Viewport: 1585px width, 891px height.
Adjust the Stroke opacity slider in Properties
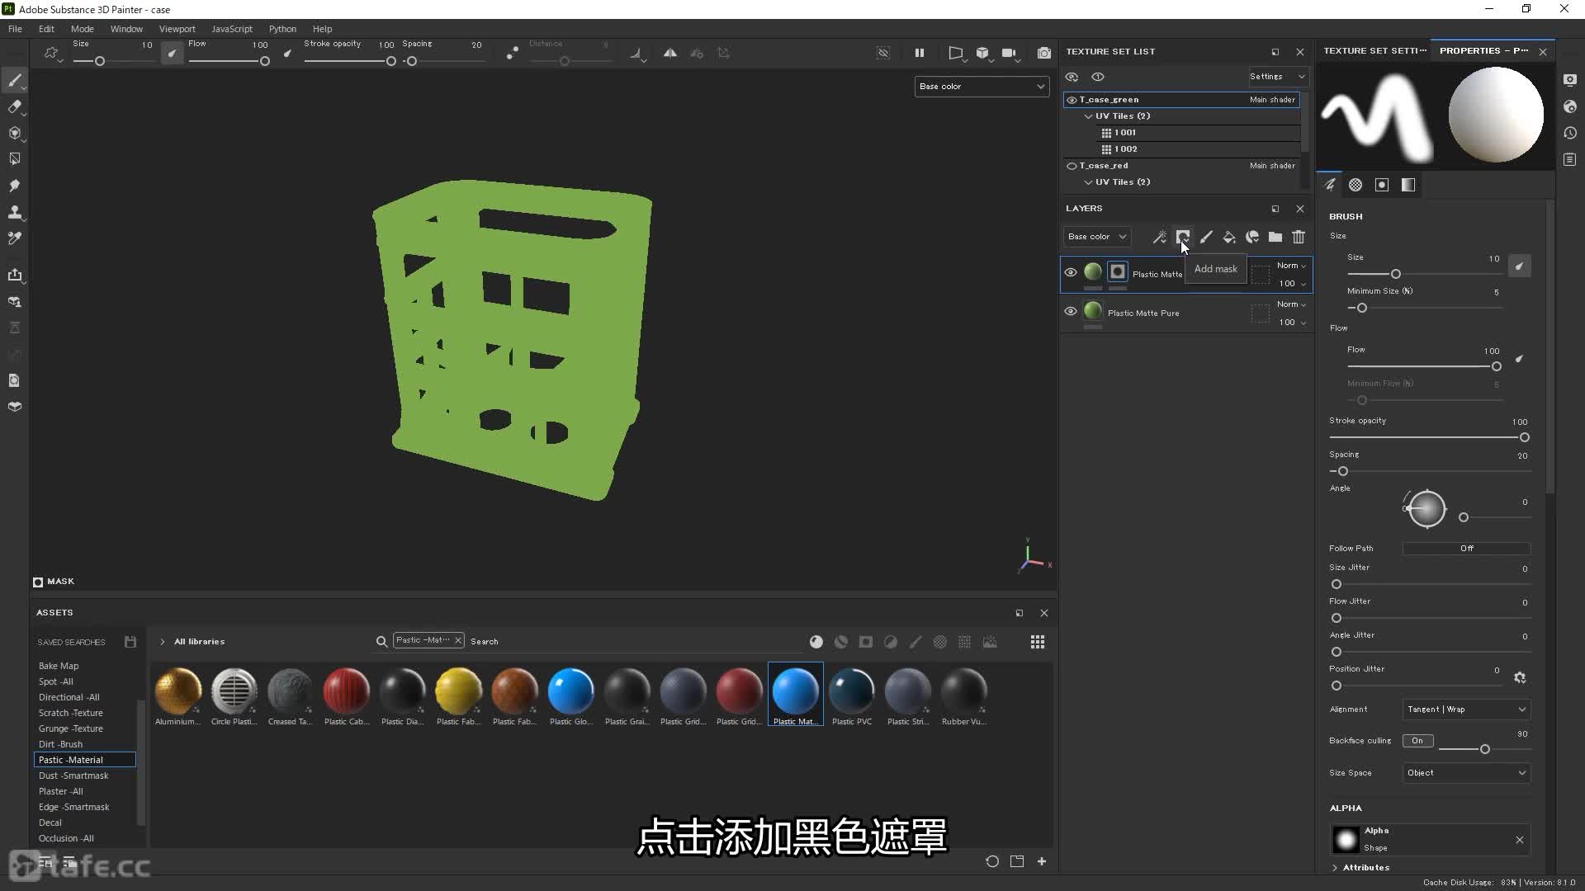pos(1431,438)
